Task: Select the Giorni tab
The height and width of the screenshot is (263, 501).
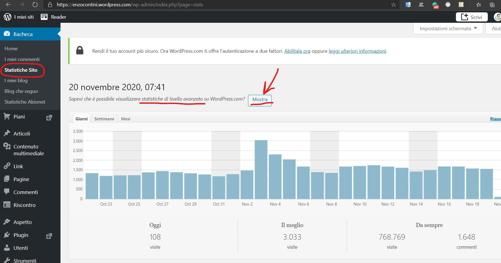Action: click(x=81, y=119)
